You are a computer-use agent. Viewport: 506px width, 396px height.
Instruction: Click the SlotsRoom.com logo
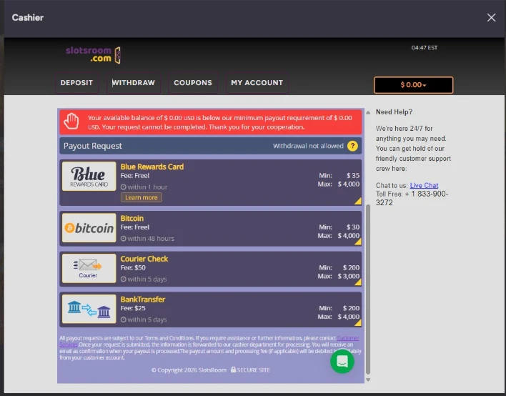[93, 54]
